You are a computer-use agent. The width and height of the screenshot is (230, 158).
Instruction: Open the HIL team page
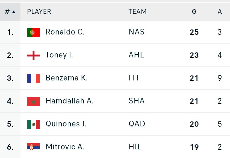point(135,147)
